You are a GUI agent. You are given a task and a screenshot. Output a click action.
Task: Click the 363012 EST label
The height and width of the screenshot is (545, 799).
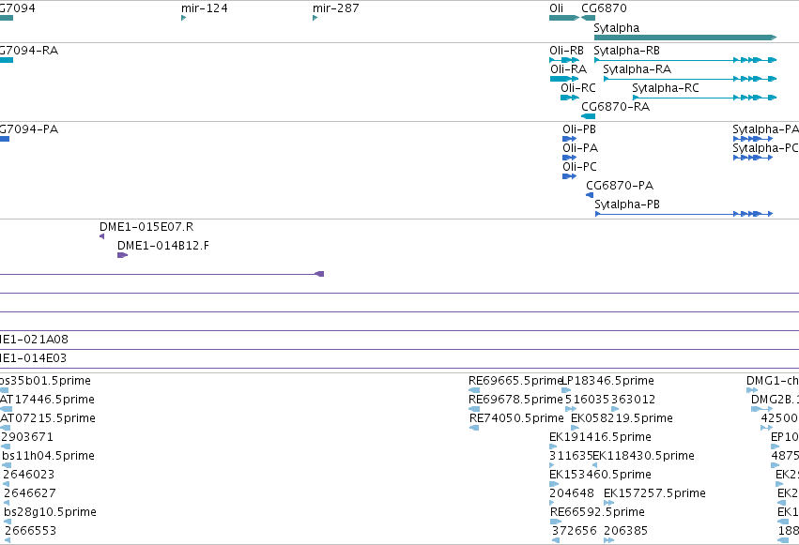tap(633, 400)
